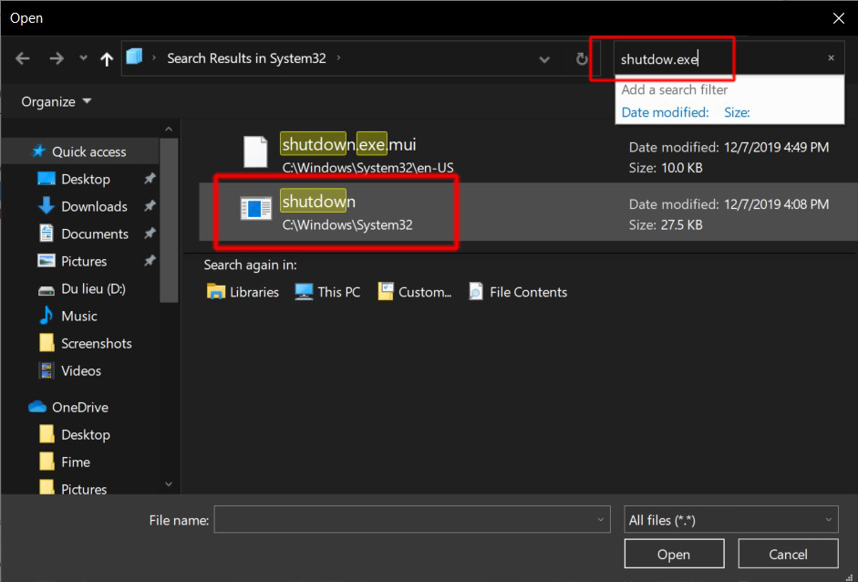Search again in Libraries
This screenshot has height=582, width=858.
[x=242, y=292]
